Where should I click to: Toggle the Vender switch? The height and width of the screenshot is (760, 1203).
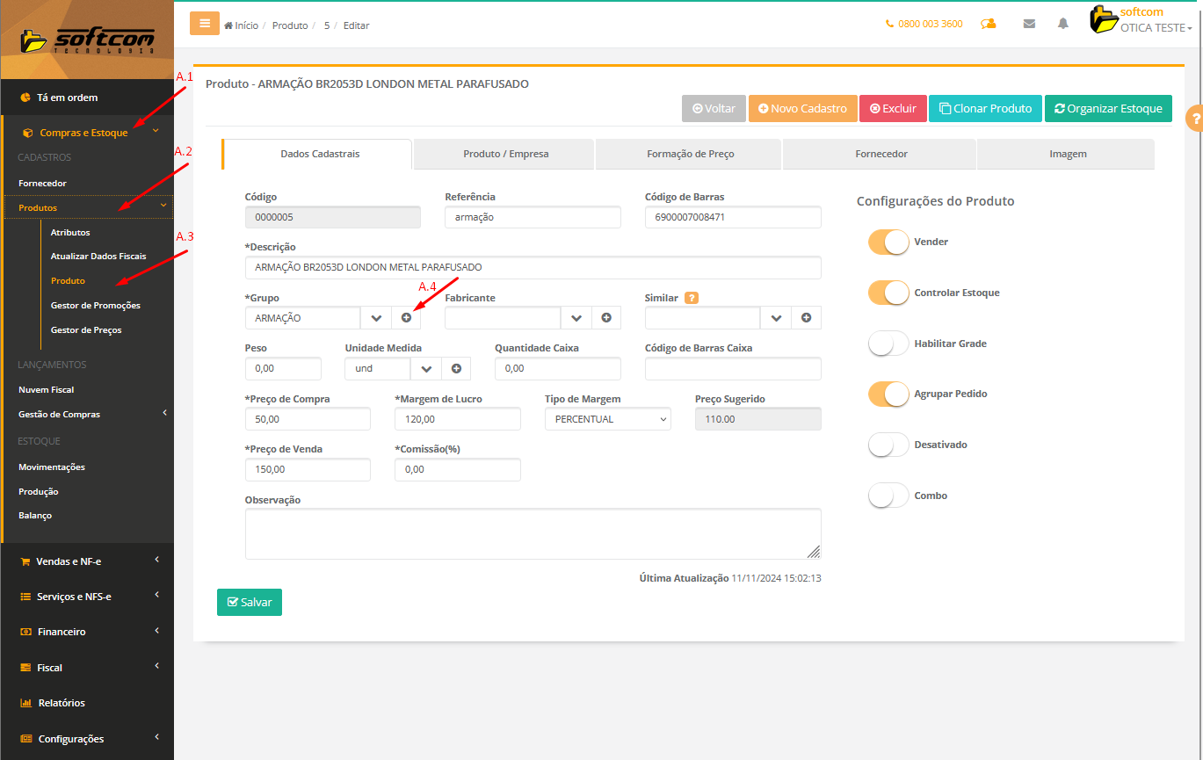(x=888, y=242)
